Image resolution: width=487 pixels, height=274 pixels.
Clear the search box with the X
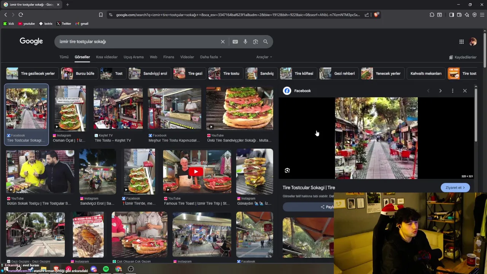click(223, 41)
